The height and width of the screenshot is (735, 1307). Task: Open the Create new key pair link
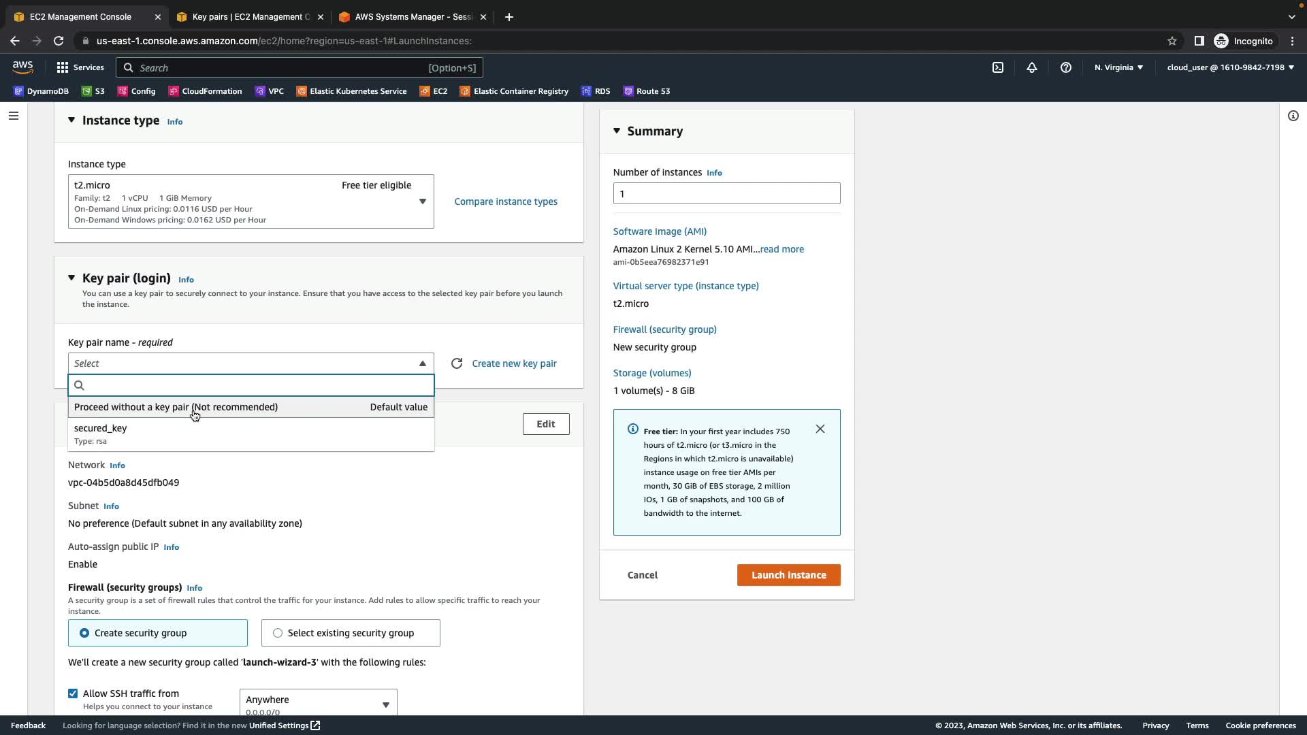[x=514, y=363]
